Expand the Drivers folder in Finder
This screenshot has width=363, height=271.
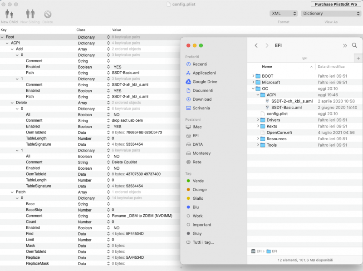pyautogui.click(x=258, y=120)
